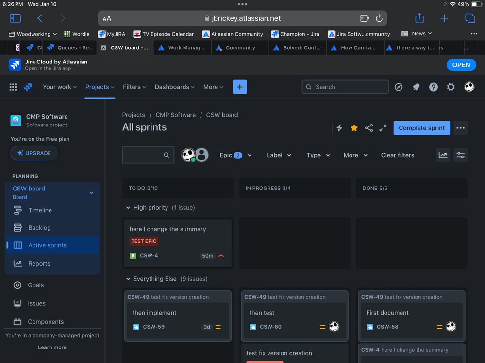This screenshot has width=485, height=363.
Task: Click the Complete sprint button
Action: coord(421,128)
